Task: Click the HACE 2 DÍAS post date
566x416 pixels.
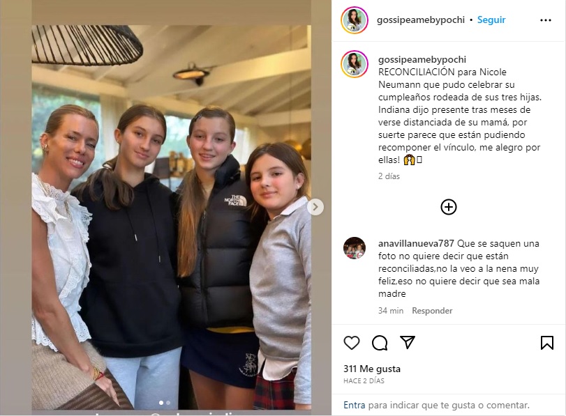Action: click(x=364, y=381)
